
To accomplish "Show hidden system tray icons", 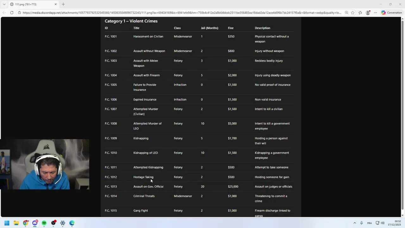I will click(355, 223).
